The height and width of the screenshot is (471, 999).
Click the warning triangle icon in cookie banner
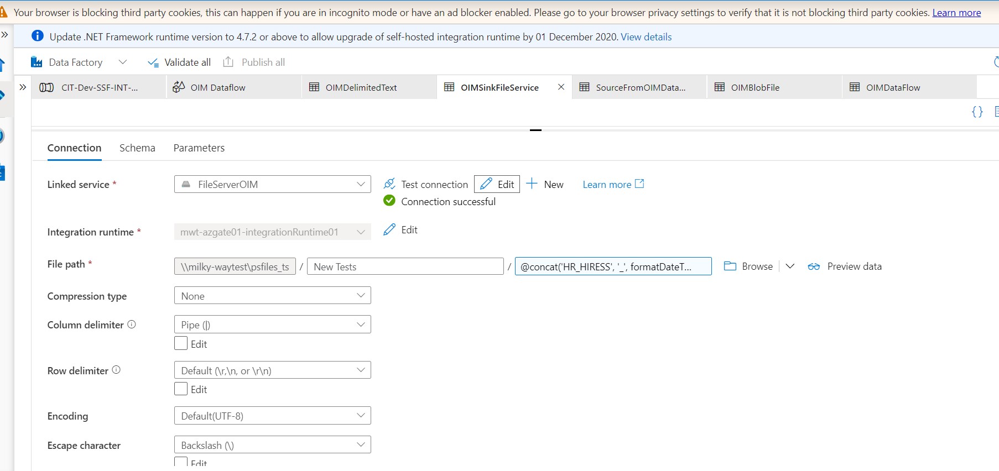point(3,12)
